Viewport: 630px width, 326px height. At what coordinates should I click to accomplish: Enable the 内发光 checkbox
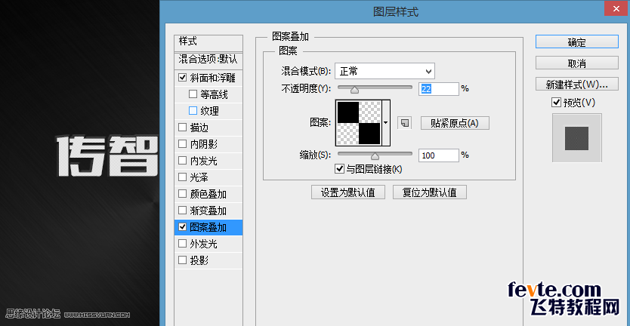pos(182,161)
